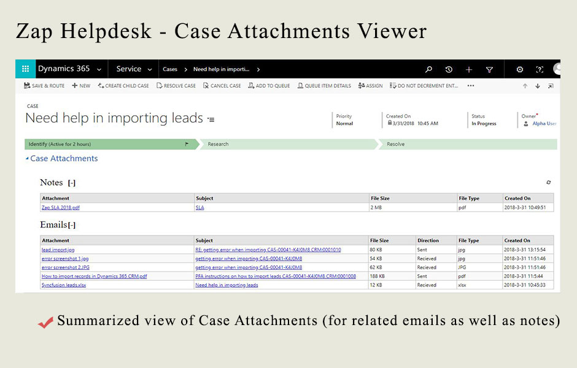
Task: Click Emails table File Size column header
Action: coord(392,240)
